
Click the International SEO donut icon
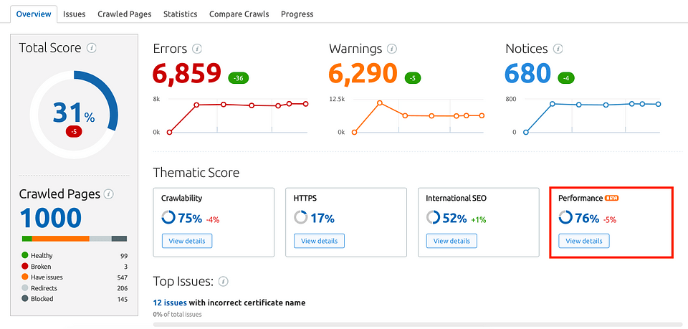(433, 218)
